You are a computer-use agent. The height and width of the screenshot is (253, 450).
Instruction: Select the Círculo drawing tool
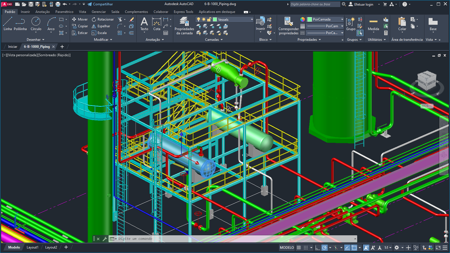(x=36, y=23)
